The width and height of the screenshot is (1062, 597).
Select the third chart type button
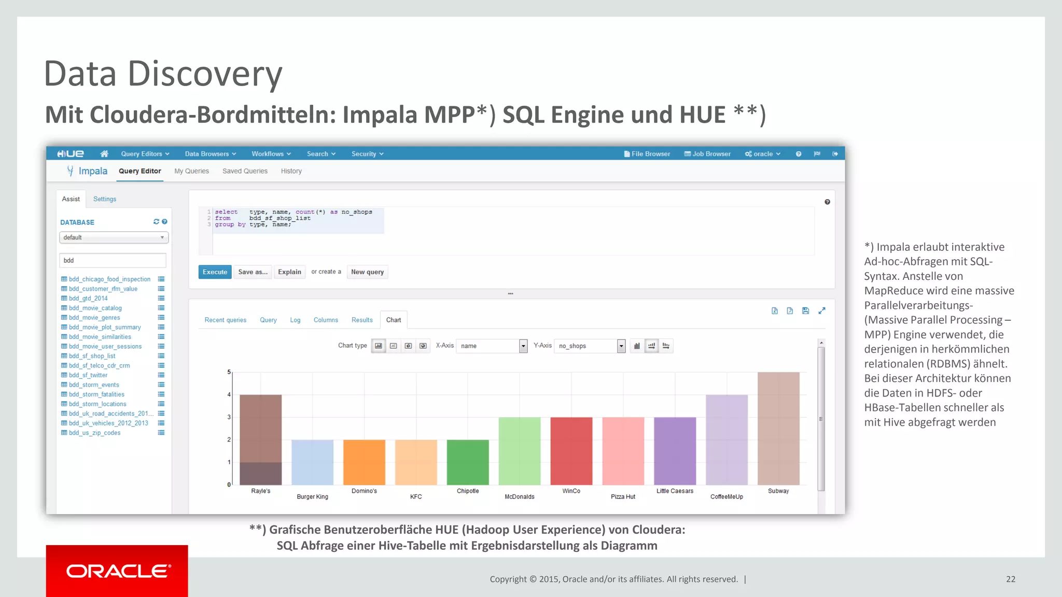408,346
